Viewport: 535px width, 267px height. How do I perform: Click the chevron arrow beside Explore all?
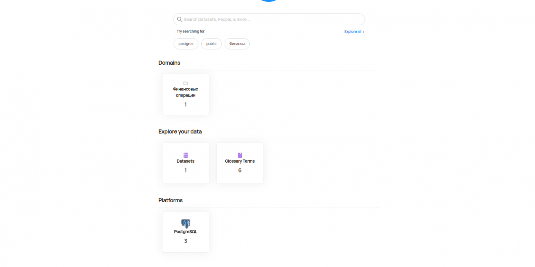(364, 32)
